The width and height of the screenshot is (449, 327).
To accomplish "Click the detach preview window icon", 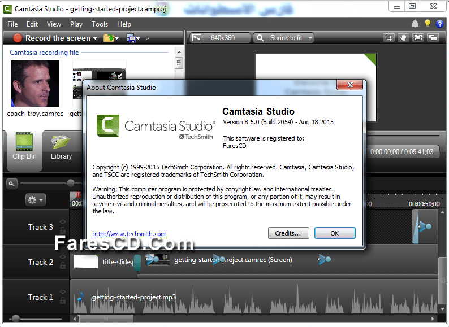I will click(x=433, y=37).
